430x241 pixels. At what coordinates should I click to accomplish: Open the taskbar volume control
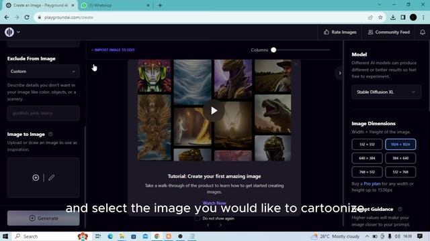397,236
